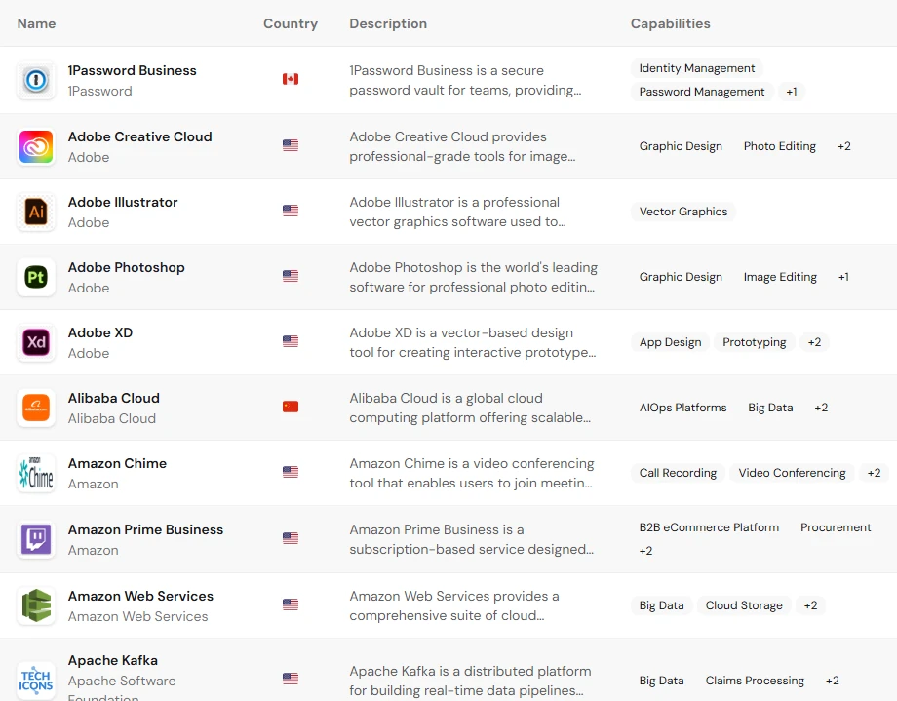Expand the +1 tag in 1Password Business row
Image resolution: width=897 pixels, height=701 pixels.
tap(792, 92)
